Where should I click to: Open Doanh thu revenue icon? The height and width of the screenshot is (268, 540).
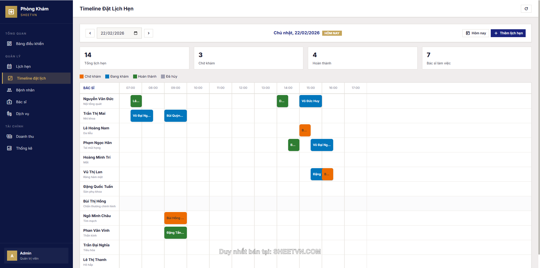point(9,136)
